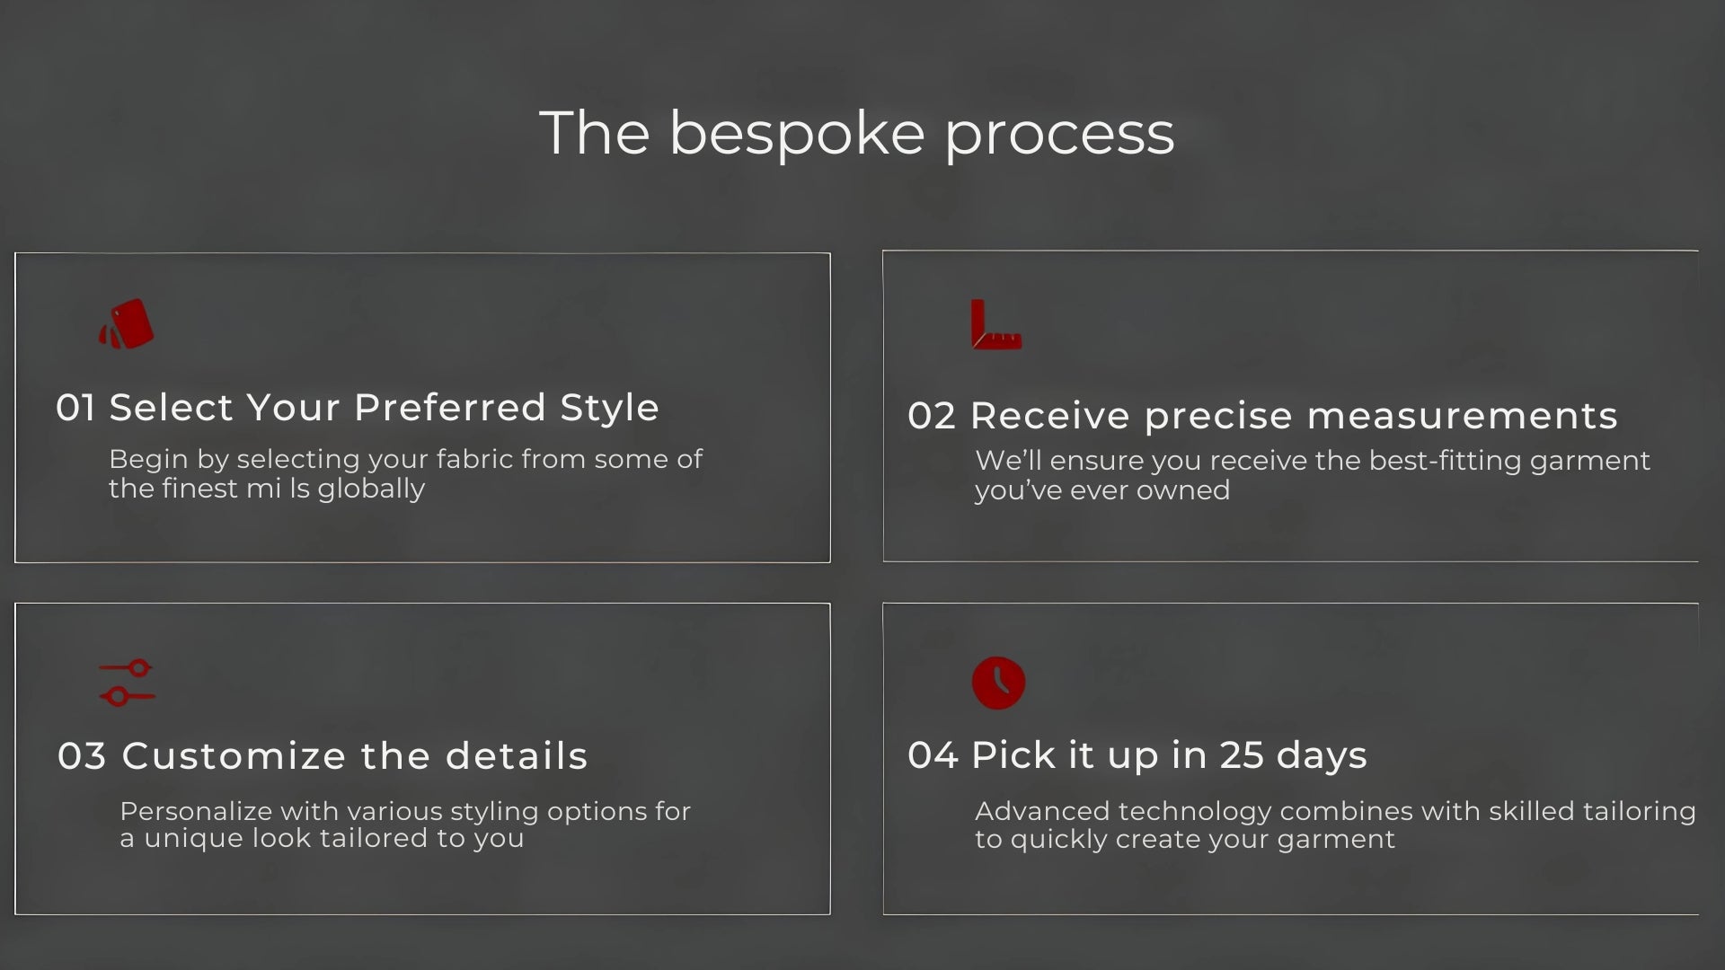Viewport: 1725px width, 970px height.
Task: Open the "Receive precise measurements" heading
Action: click(x=1294, y=416)
